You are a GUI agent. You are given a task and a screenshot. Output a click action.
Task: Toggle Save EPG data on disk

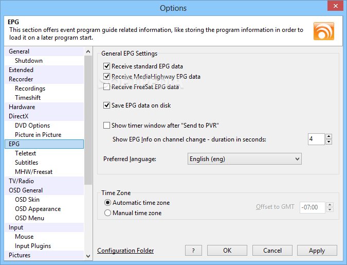[106, 105]
